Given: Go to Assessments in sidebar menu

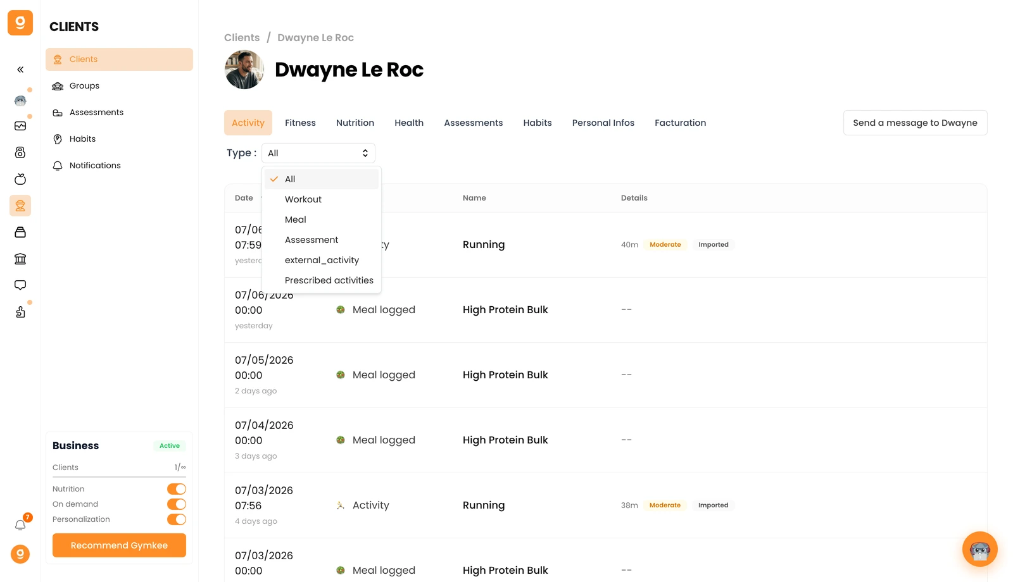Looking at the screenshot, I should 119,113.
